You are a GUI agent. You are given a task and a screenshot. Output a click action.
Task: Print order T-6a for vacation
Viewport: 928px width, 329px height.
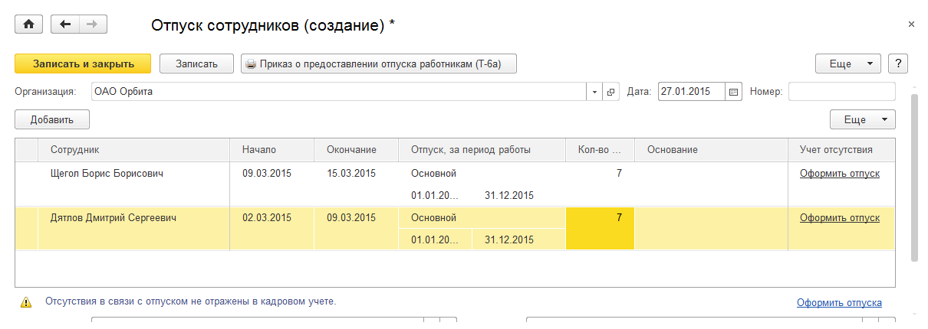point(379,64)
